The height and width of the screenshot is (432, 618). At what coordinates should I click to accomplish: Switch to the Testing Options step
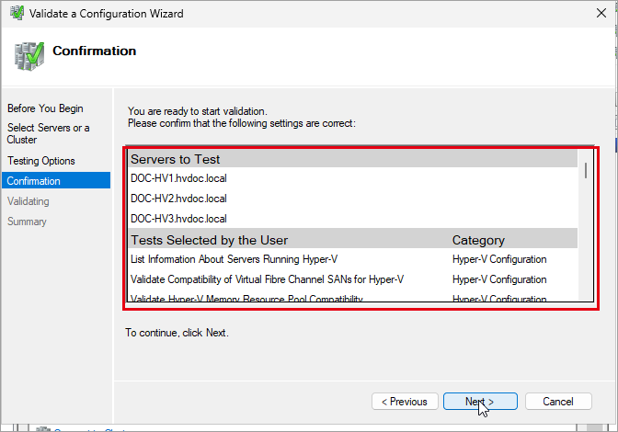point(41,161)
